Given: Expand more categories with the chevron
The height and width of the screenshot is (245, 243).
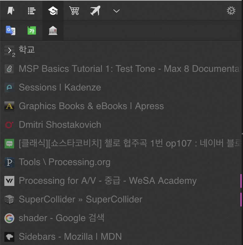Looking at the screenshot, I should tap(116, 11).
